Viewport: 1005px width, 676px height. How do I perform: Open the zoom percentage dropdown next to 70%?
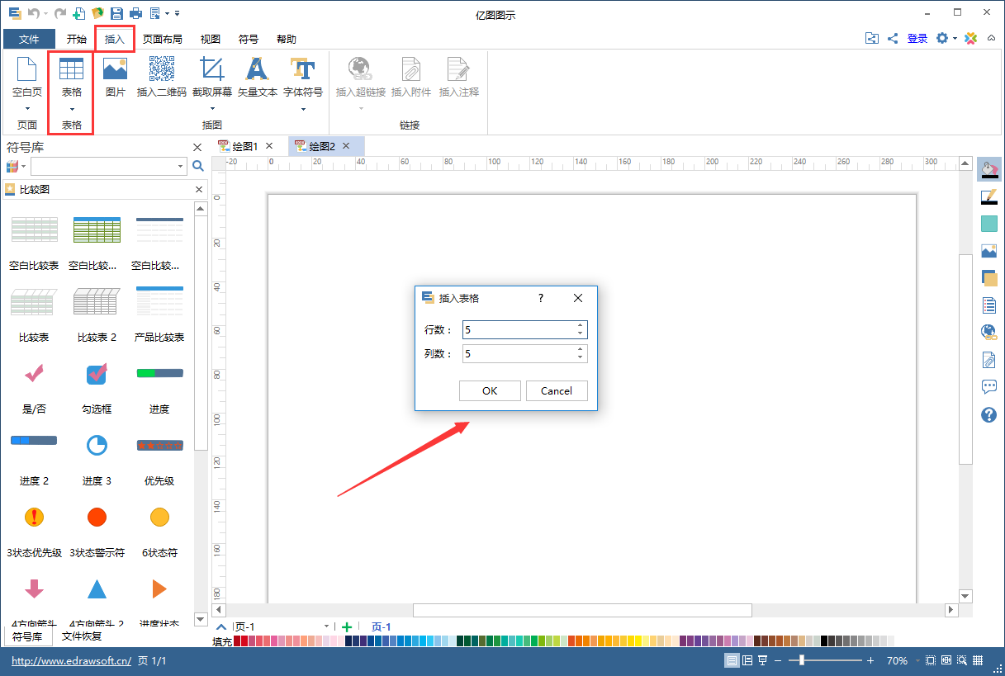point(917,661)
